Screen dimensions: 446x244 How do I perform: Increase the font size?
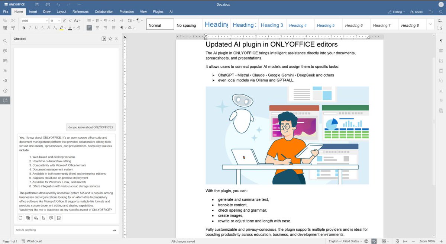pyautogui.click(x=64, y=21)
